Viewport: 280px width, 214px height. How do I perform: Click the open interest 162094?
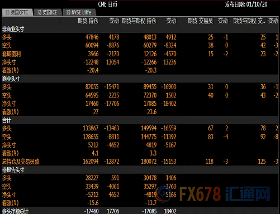point(91,162)
